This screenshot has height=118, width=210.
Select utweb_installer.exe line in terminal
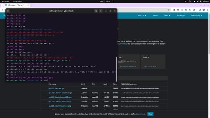(x=19, y=52)
